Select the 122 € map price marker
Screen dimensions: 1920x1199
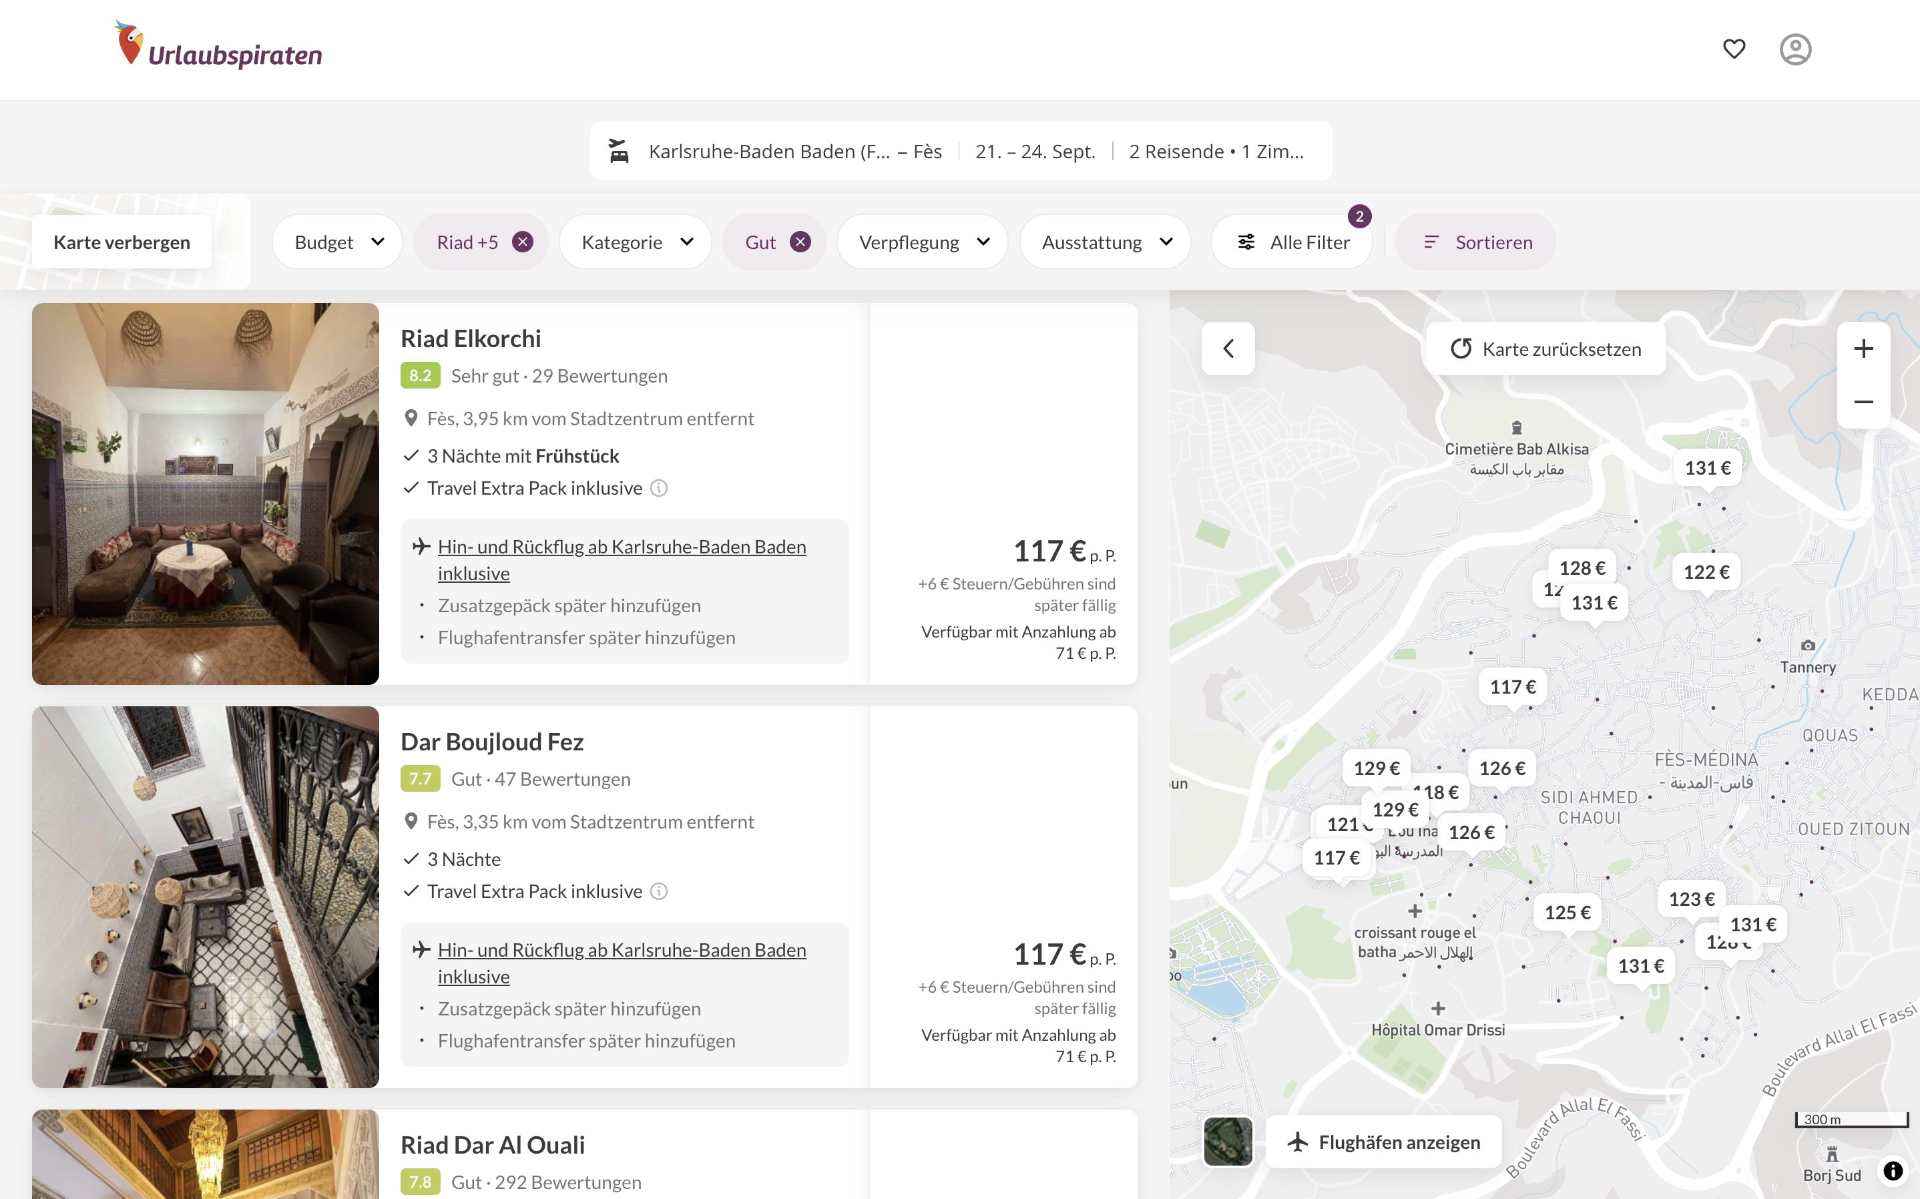point(1706,571)
